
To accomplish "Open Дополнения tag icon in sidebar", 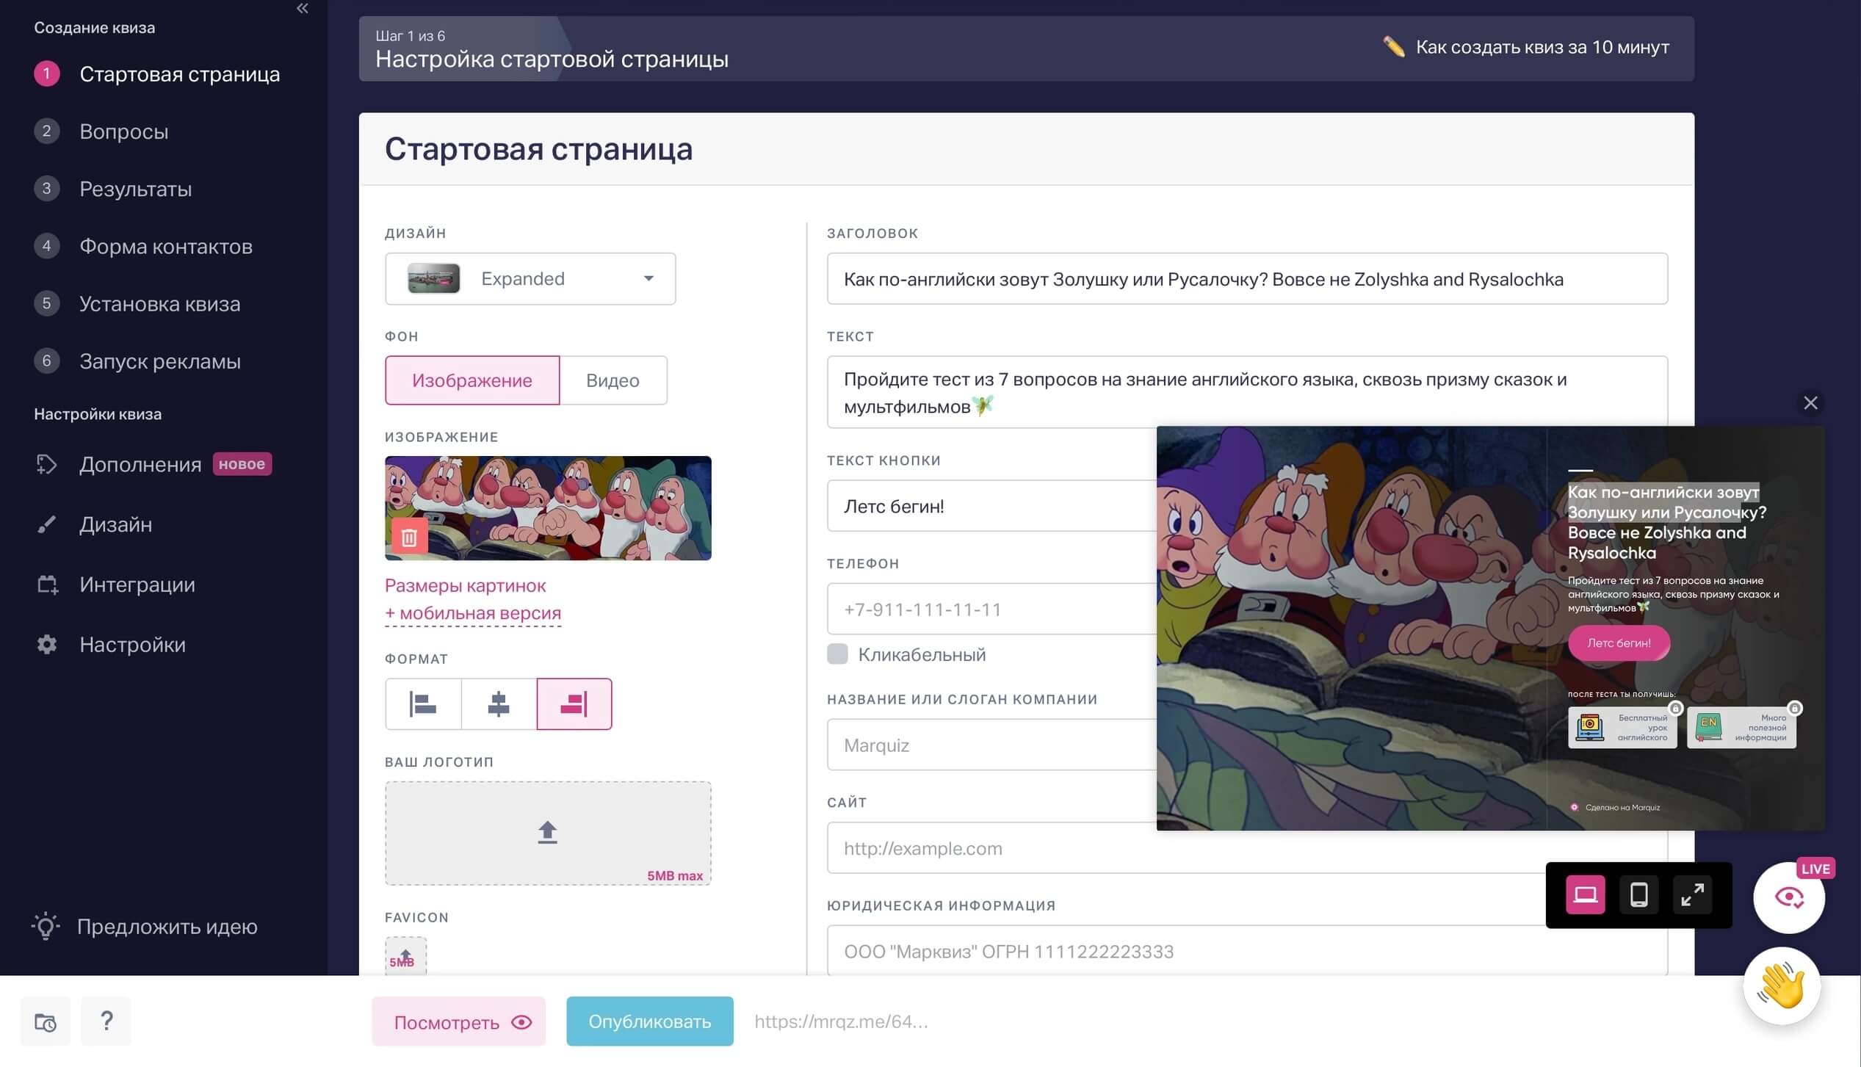I will (x=46, y=464).
